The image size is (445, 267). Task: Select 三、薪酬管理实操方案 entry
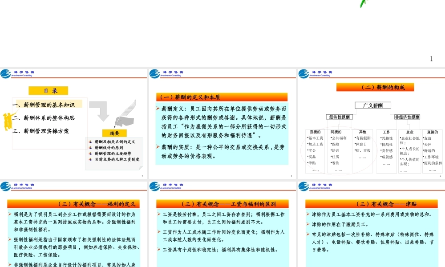[x=40, y=131]
